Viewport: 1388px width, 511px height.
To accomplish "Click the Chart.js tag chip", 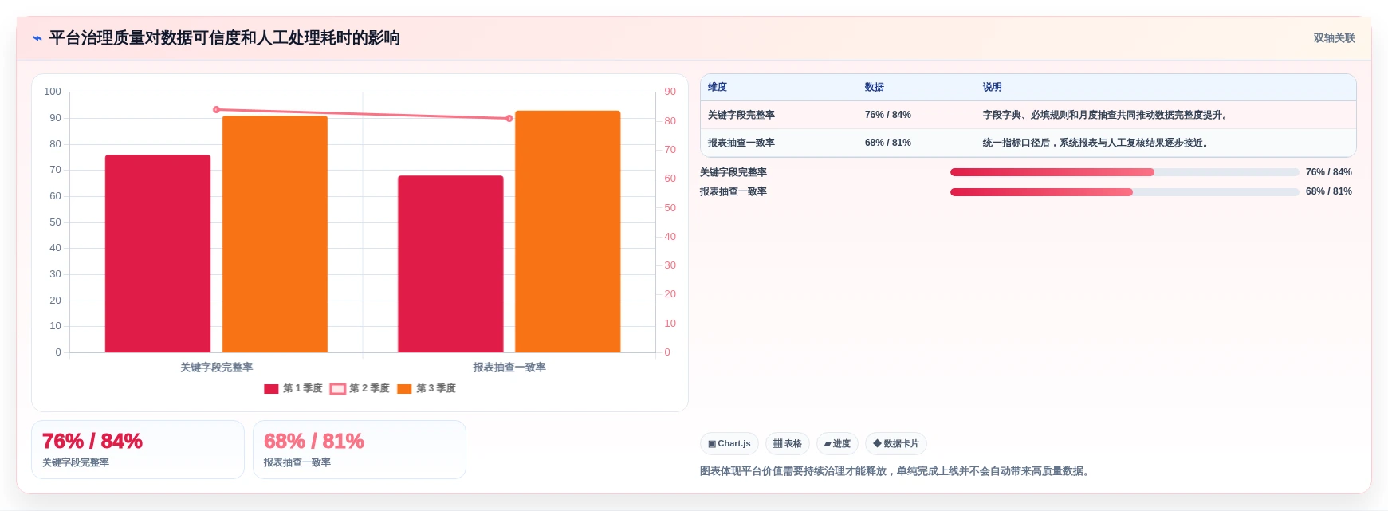I will pyautogui.click(x=729, y=444).
